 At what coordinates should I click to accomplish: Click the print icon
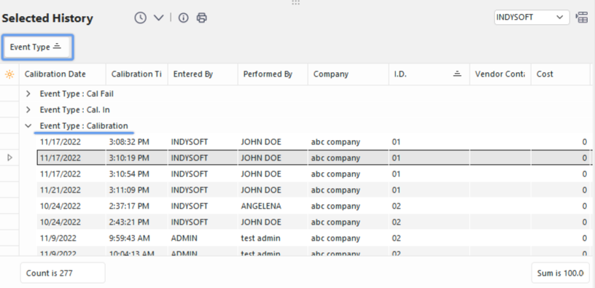point(202,17)
